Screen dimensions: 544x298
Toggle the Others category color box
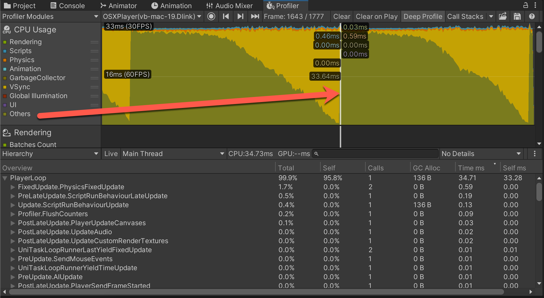[5, 114]
